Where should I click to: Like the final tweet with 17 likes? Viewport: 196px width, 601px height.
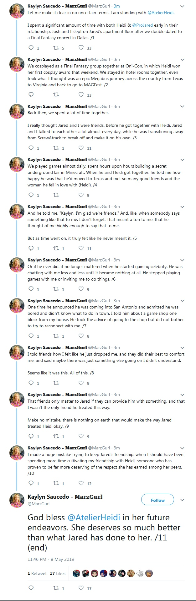click(81, 588)
